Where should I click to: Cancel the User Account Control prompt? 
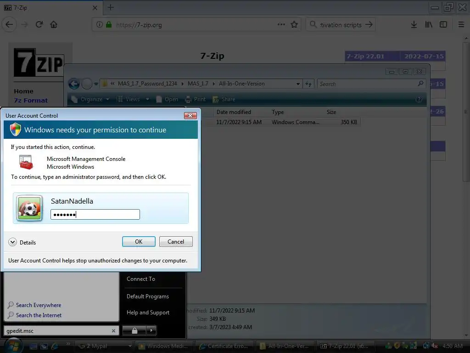pos(176,242)
